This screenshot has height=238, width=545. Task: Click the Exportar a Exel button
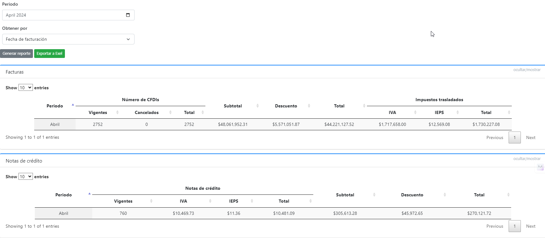pyautogui.click(x=49, y=54)
